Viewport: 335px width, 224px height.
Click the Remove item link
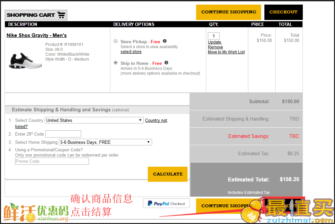coord(215,47)
